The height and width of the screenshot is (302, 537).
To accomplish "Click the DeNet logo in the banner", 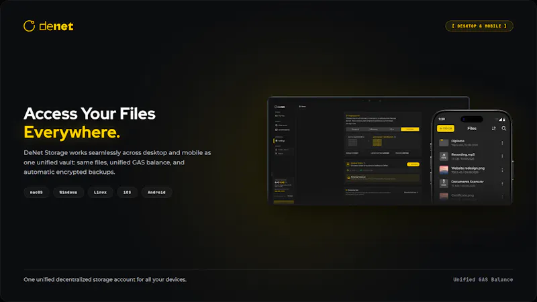I will 48,26.
